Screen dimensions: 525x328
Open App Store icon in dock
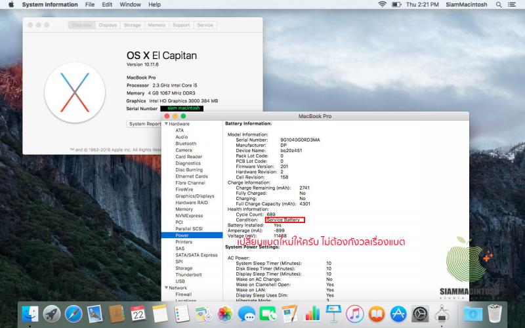point(398,314)
